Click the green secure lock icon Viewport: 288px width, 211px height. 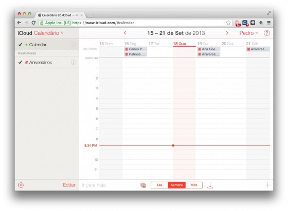point(42,23)
